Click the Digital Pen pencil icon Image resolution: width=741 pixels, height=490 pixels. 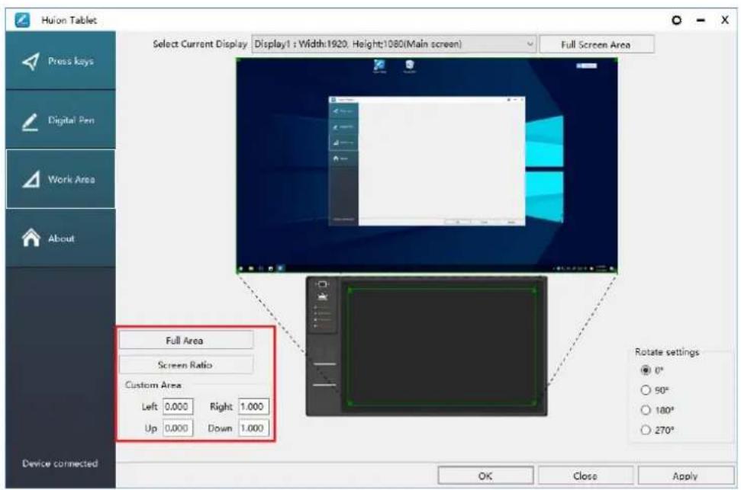point(31,122)
